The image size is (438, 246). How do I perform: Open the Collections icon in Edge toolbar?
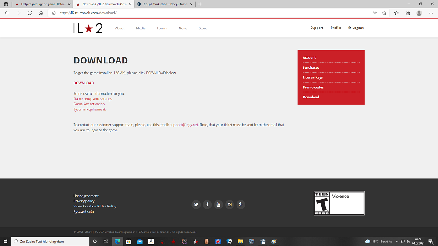coord(407,13)
